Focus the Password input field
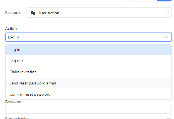This screenshot has height=119, width=174. click(88, 109)
